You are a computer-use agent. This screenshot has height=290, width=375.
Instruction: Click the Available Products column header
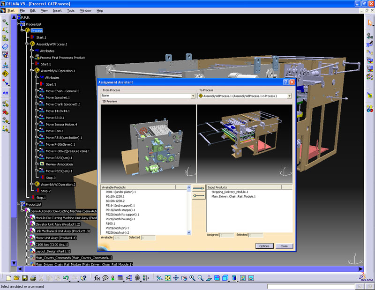(x=138, y=187)
